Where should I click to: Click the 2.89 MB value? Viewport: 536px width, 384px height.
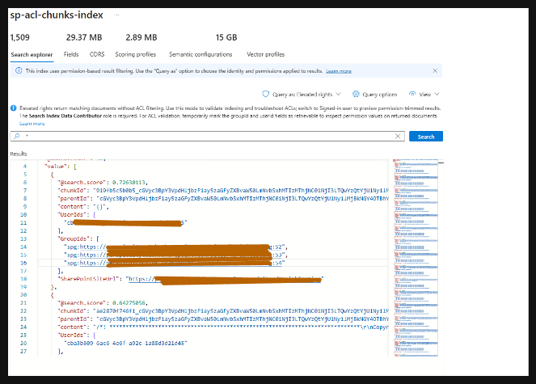pyautogui.click(x=141, y=37)
